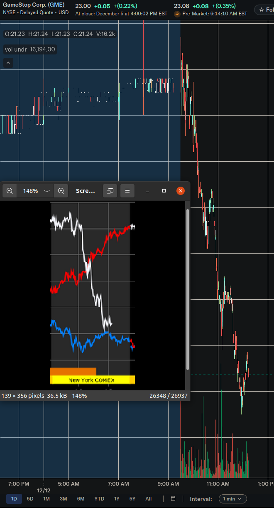Click the '9:00 AM' time axis label
This screenshot has width=274, height=508.
(x=169, y=484)
